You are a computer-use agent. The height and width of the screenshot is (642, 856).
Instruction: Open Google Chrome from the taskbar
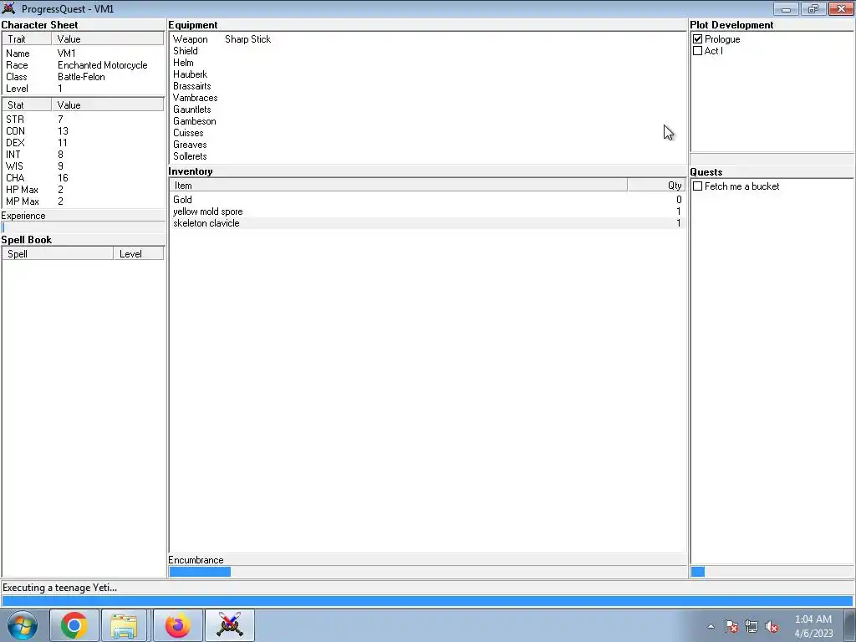[x=74, y=625]
